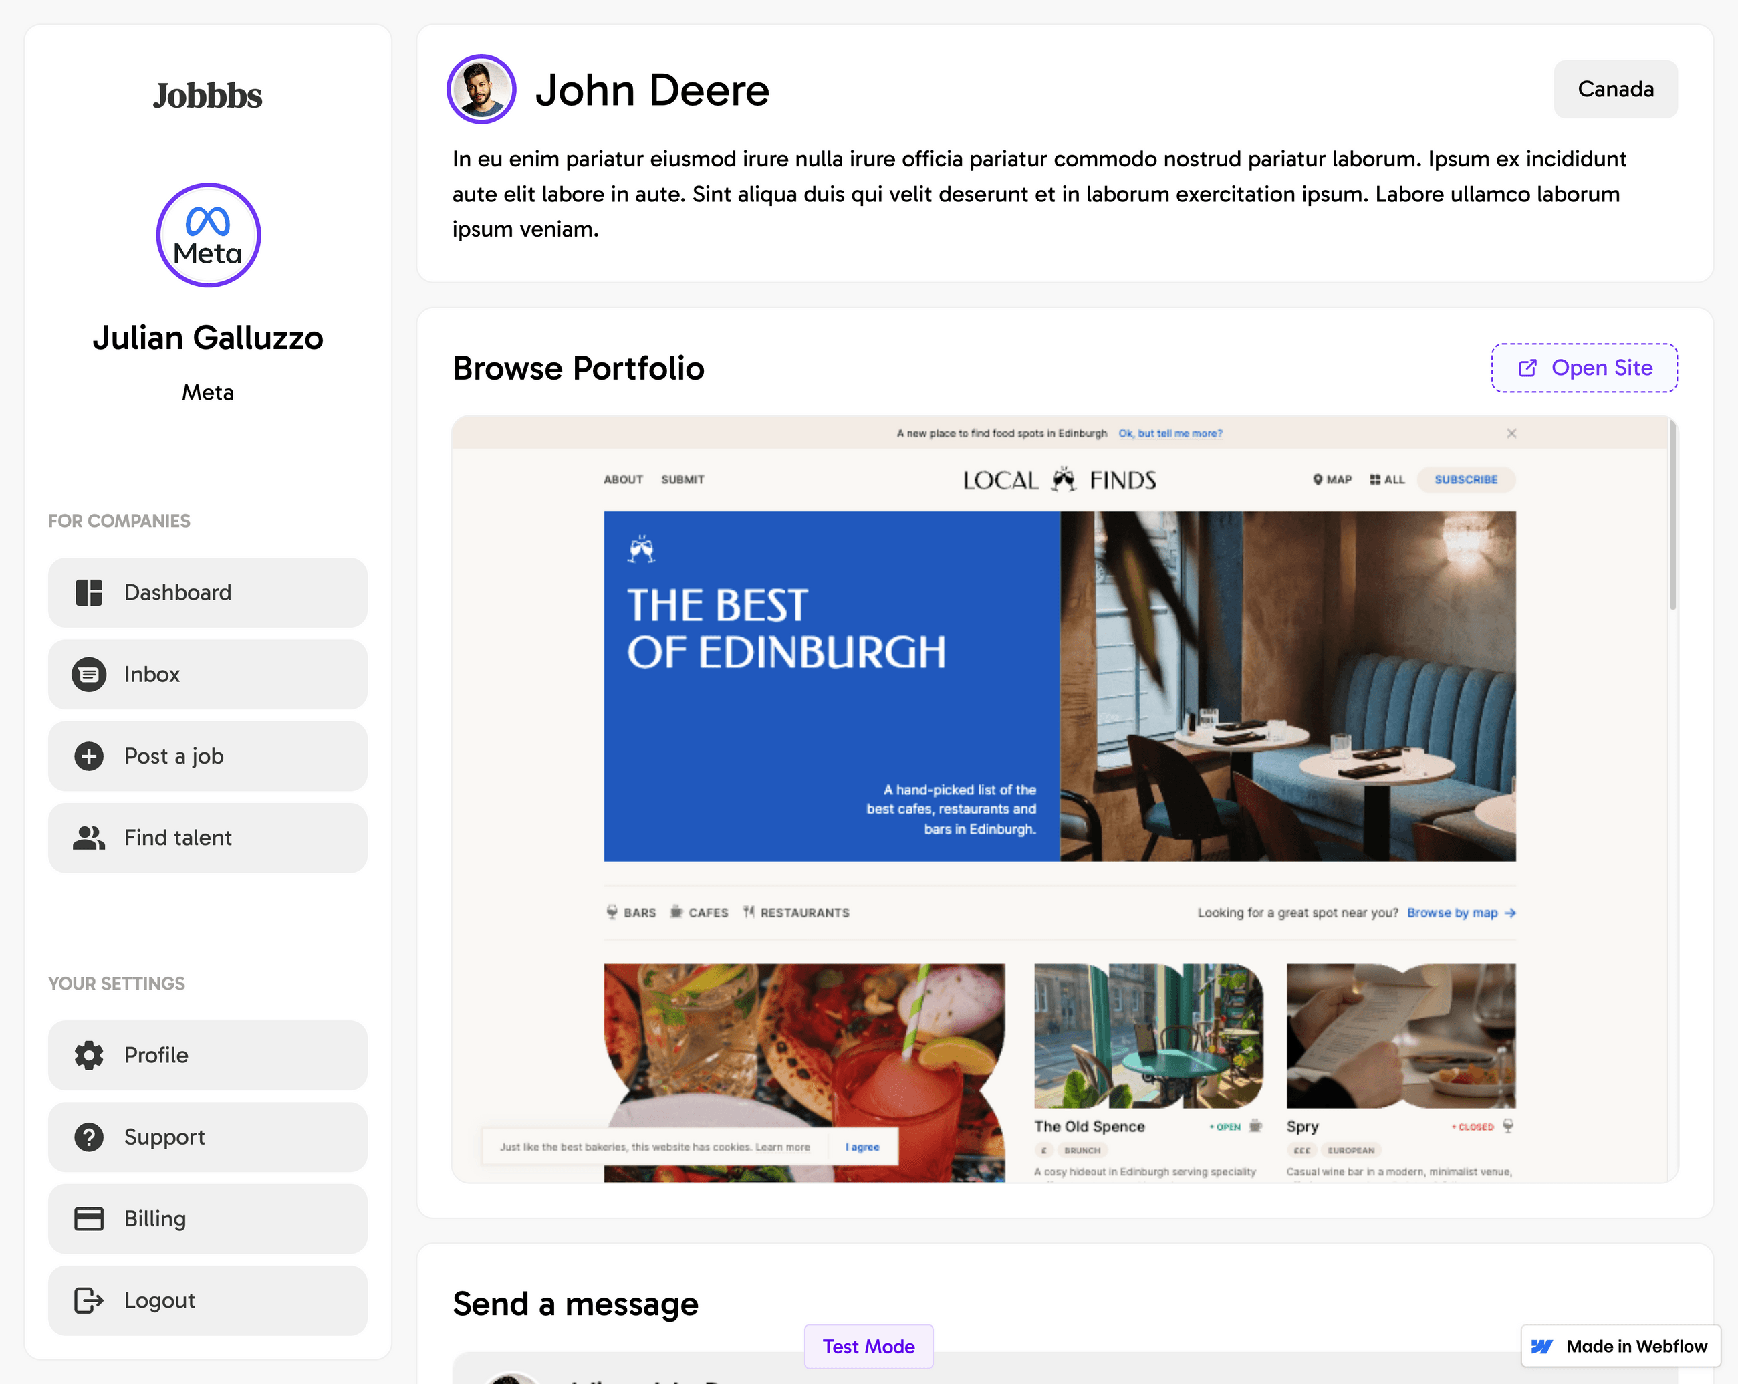Click the Test Mode badge
The width and height of the screenshot is (1738, 1384).
pyautogui.click(x=868, y=1346)
